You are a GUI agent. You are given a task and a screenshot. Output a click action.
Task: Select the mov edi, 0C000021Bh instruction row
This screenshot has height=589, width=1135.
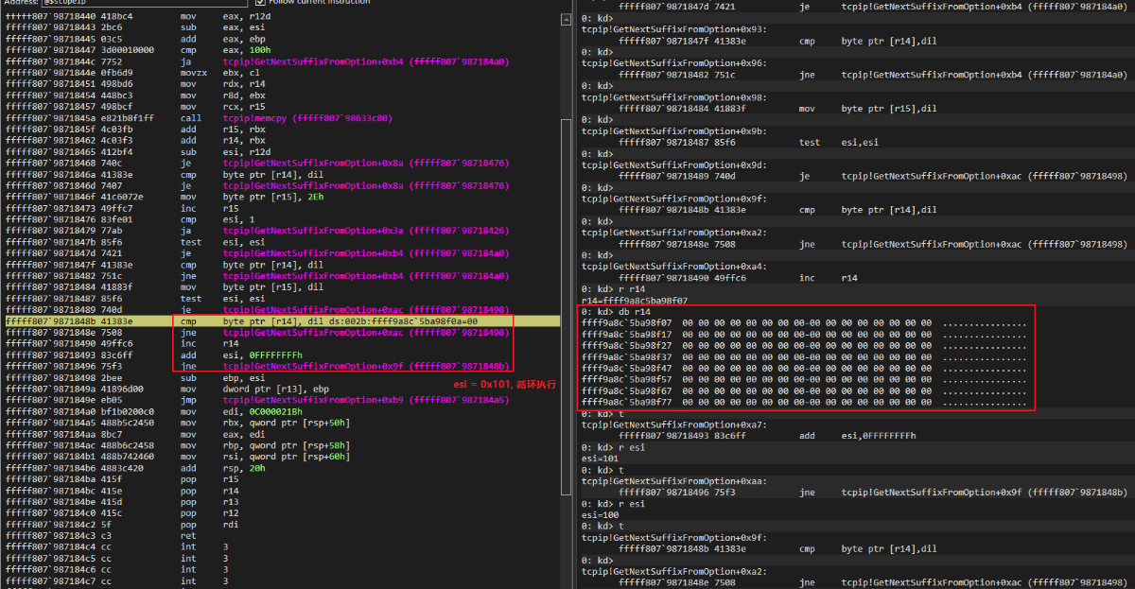point(283,410)
